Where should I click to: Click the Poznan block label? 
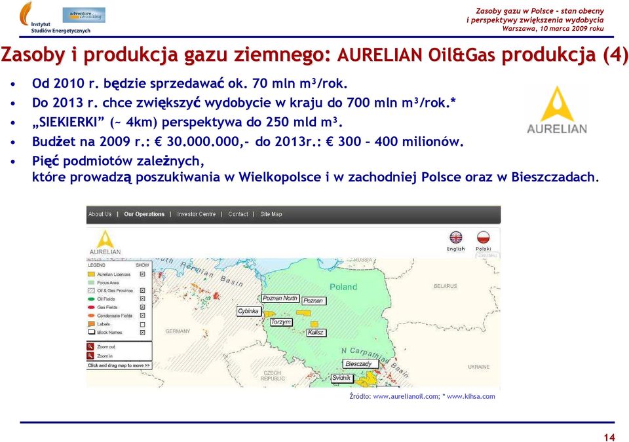tap(313, 301)
